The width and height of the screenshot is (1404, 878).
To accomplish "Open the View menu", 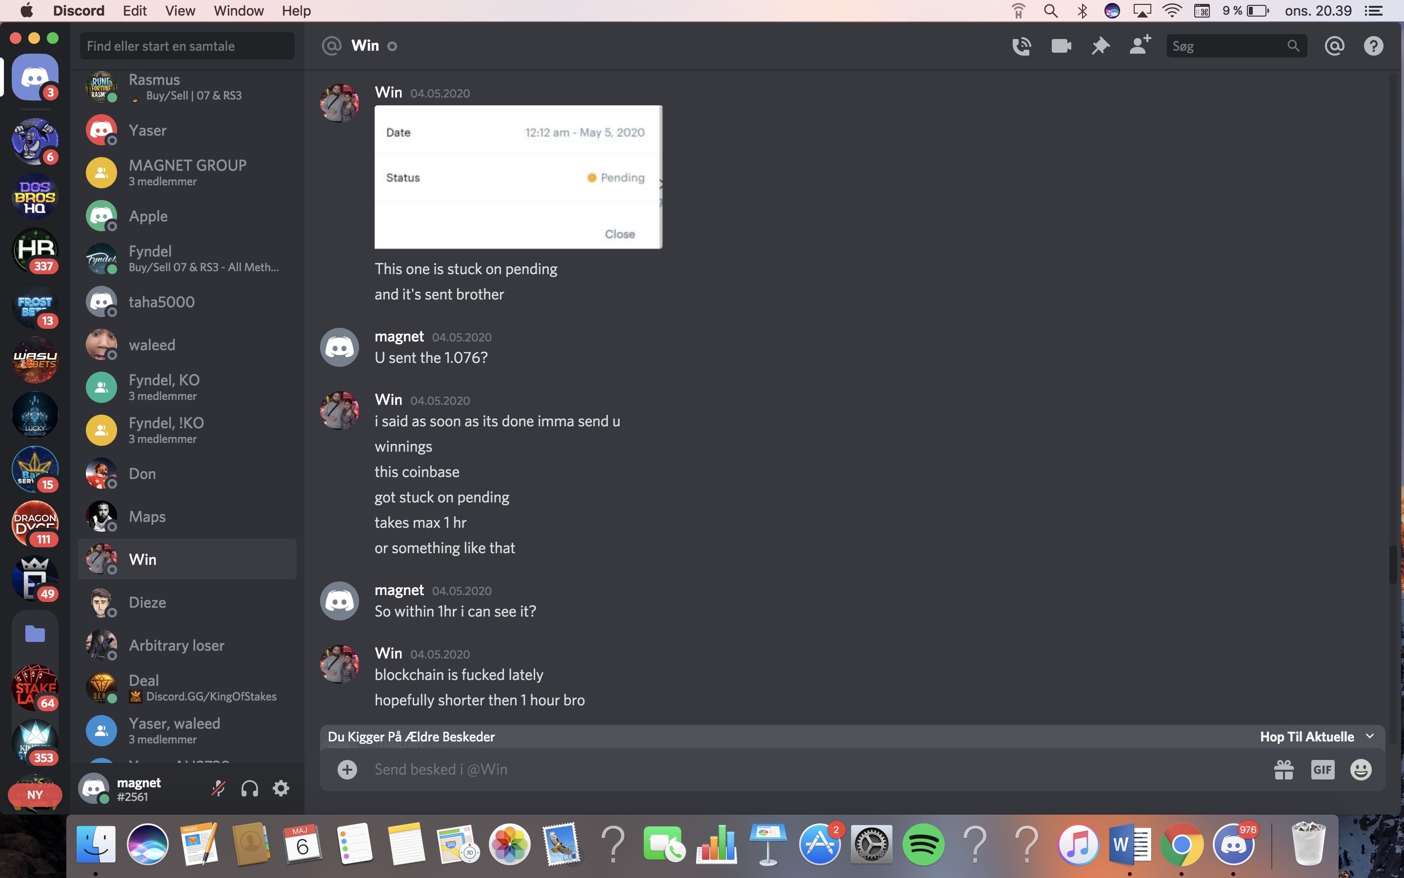I will [180, 10].
